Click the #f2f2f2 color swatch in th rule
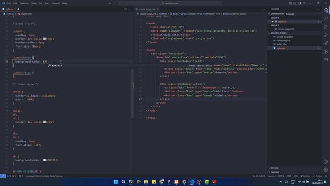 [44, 160]
